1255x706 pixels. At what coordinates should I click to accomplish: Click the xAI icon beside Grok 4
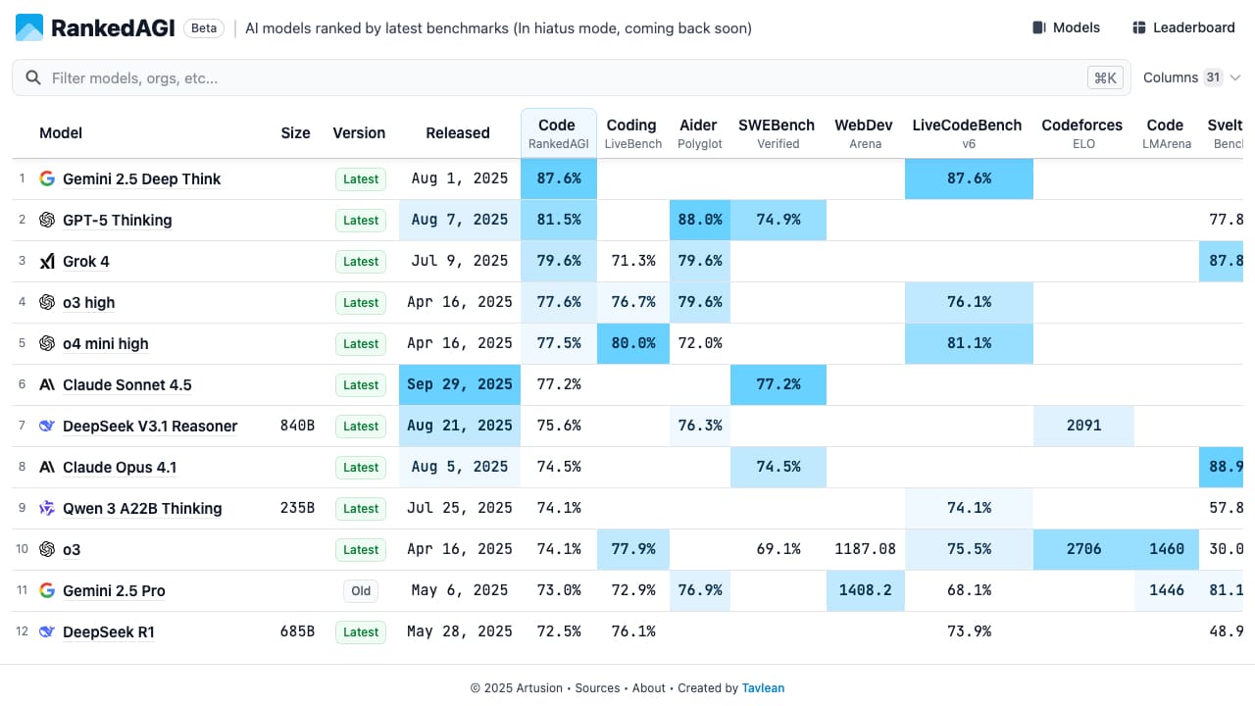click(x=47, y=261)
